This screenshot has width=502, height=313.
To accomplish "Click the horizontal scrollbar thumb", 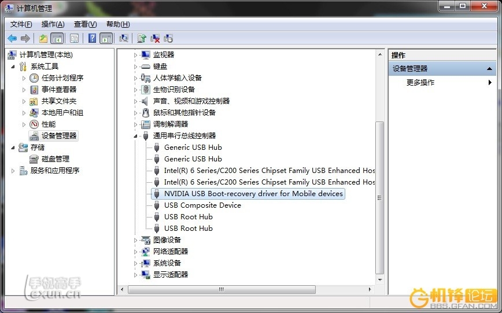I will click(222, 289).
